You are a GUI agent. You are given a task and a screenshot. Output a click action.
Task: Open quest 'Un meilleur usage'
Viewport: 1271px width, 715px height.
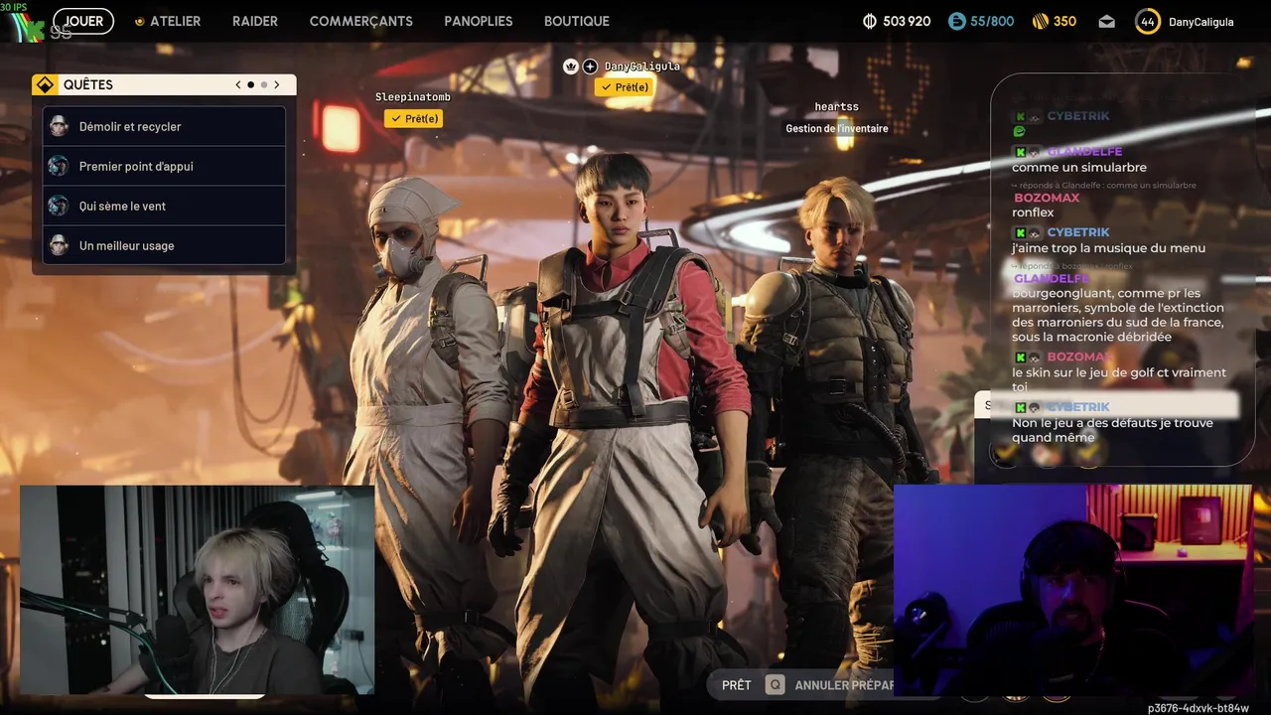tap(164, 245)
